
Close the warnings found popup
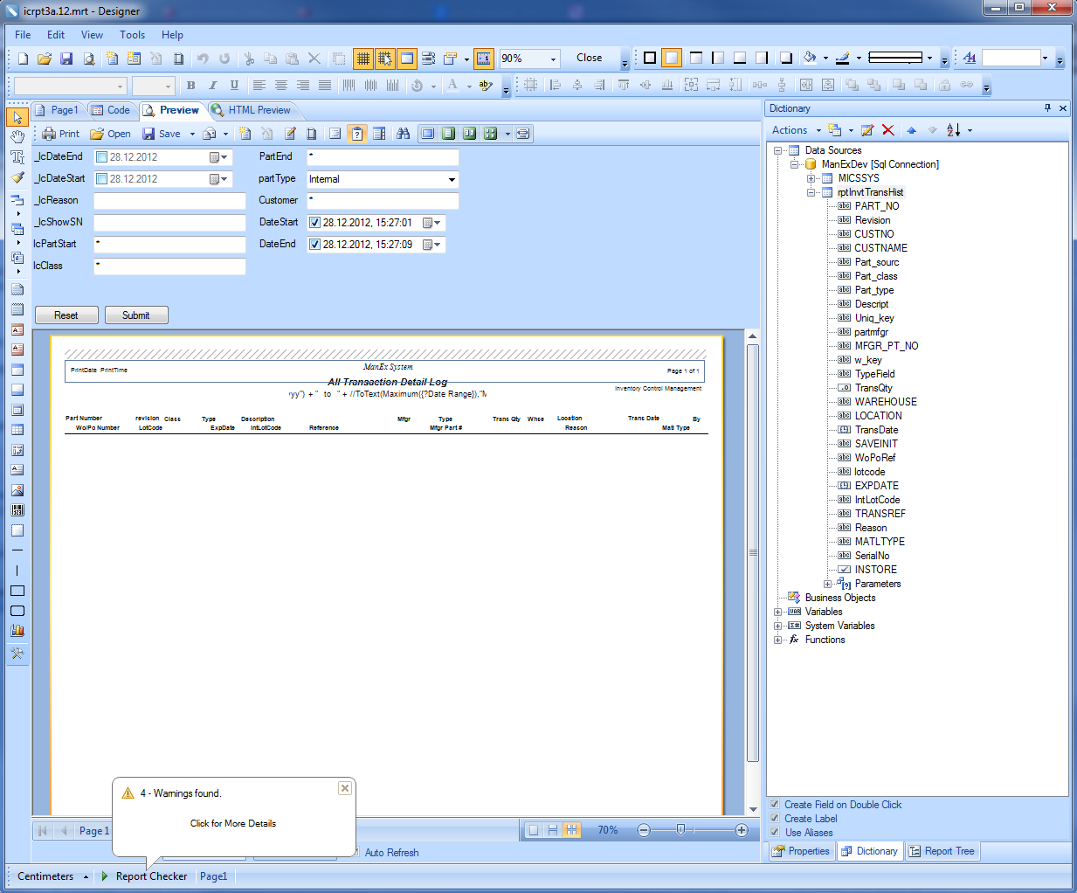(345, 788)
